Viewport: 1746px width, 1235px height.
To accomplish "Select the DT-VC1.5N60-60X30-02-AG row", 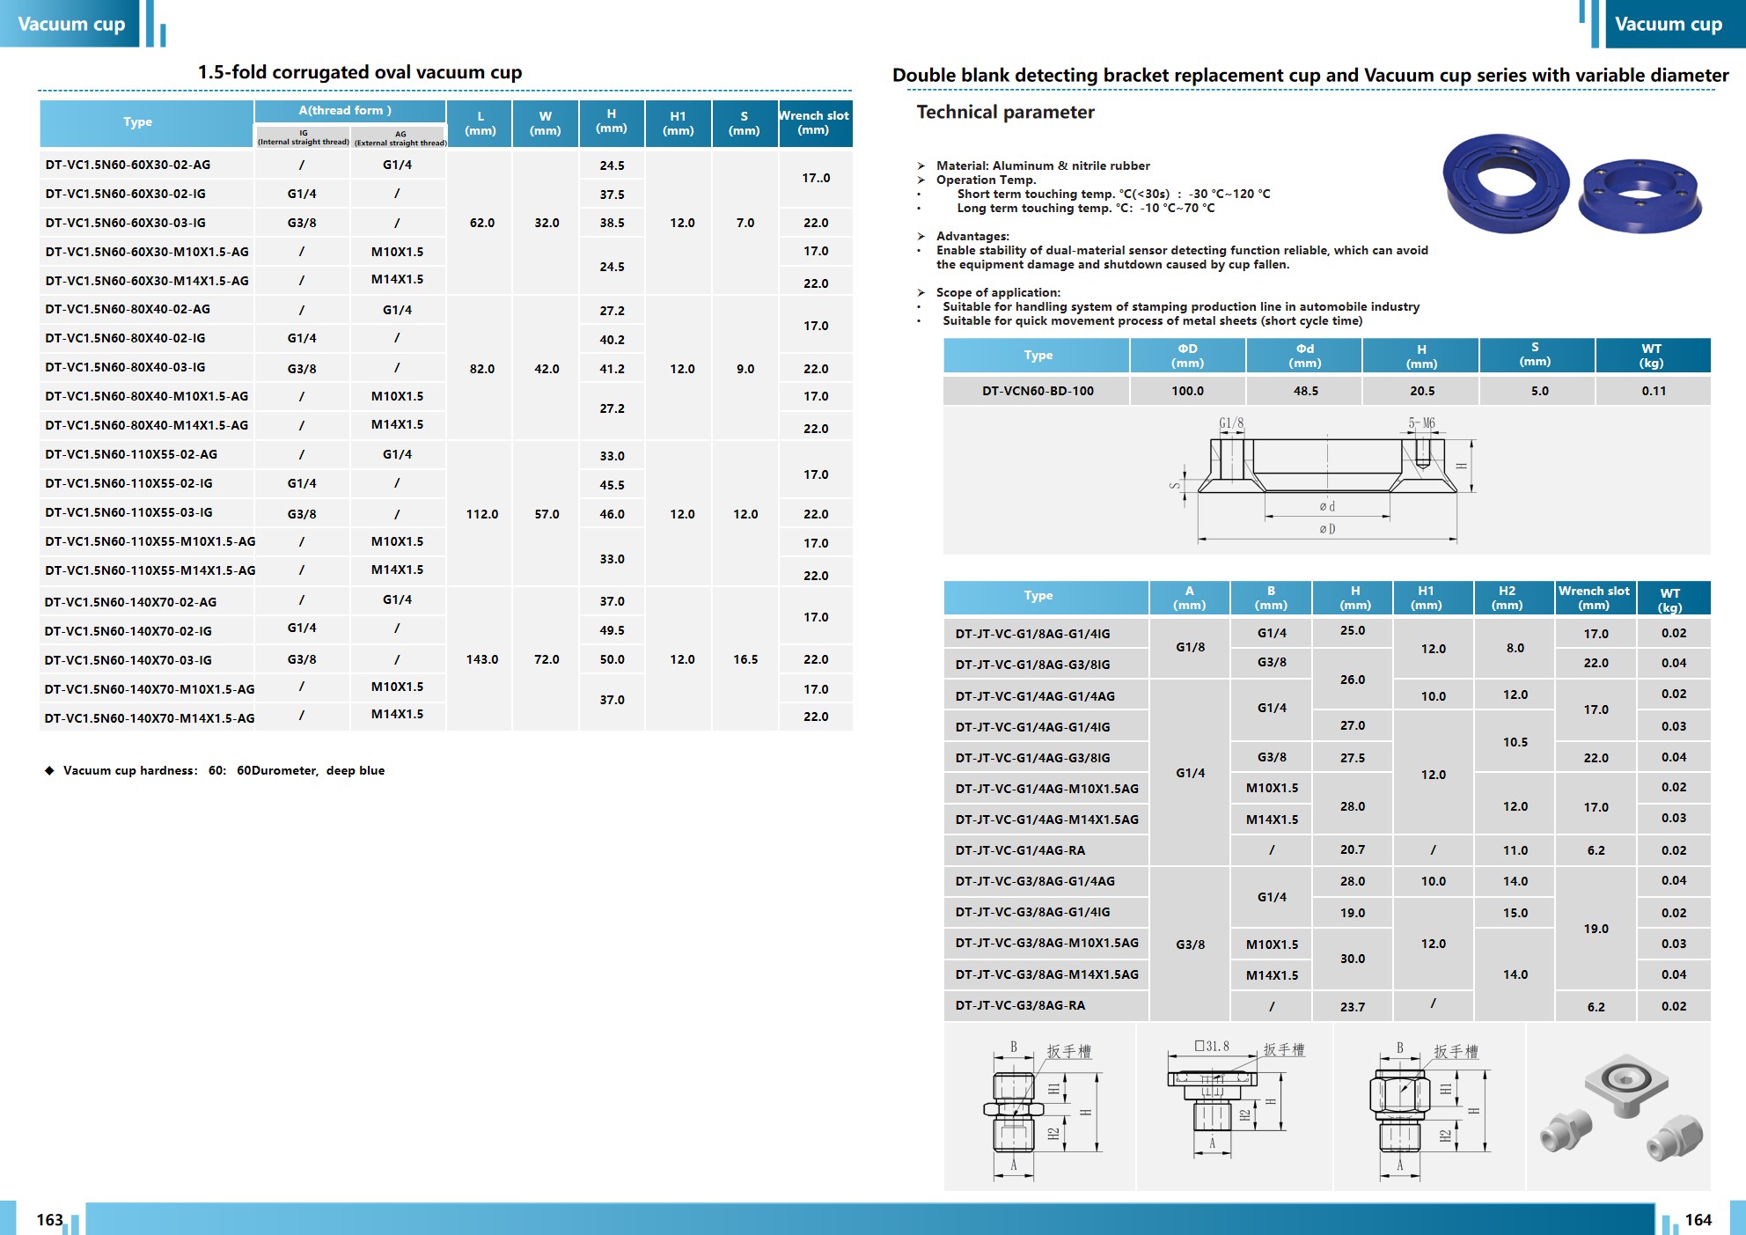I will click(x=128, y=165).
